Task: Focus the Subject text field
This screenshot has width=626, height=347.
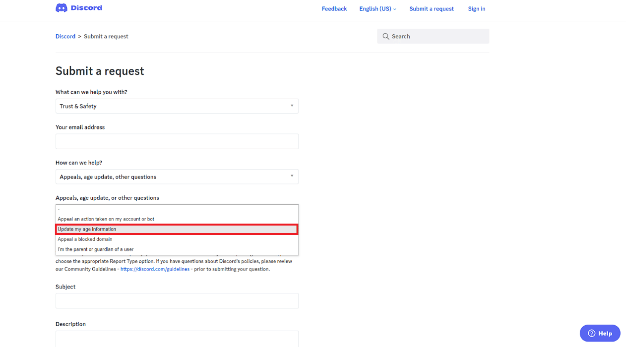Action: [x=177, y=301]
